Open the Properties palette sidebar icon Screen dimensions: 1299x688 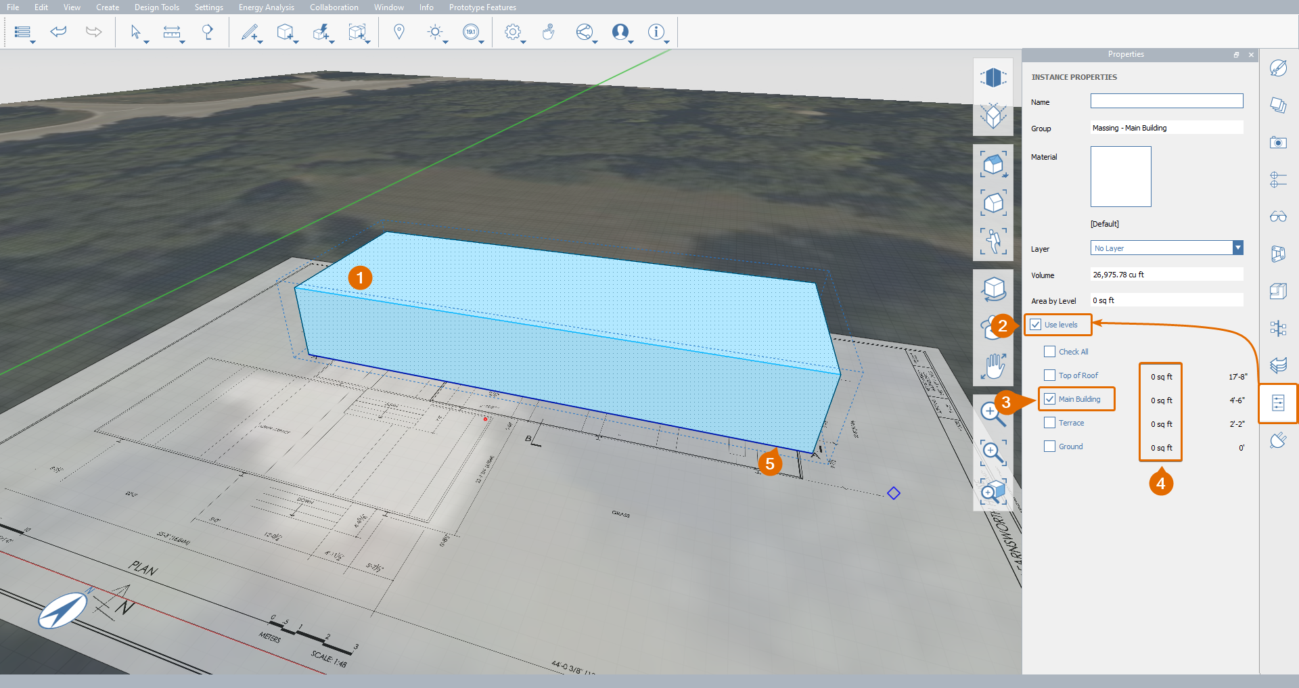pyautogui.click(x=1278, y=403)
